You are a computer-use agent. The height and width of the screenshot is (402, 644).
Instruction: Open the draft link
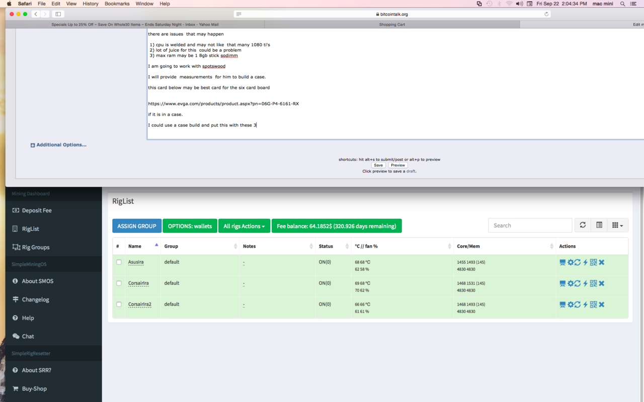pyautogui.click(x=411, y=171)
